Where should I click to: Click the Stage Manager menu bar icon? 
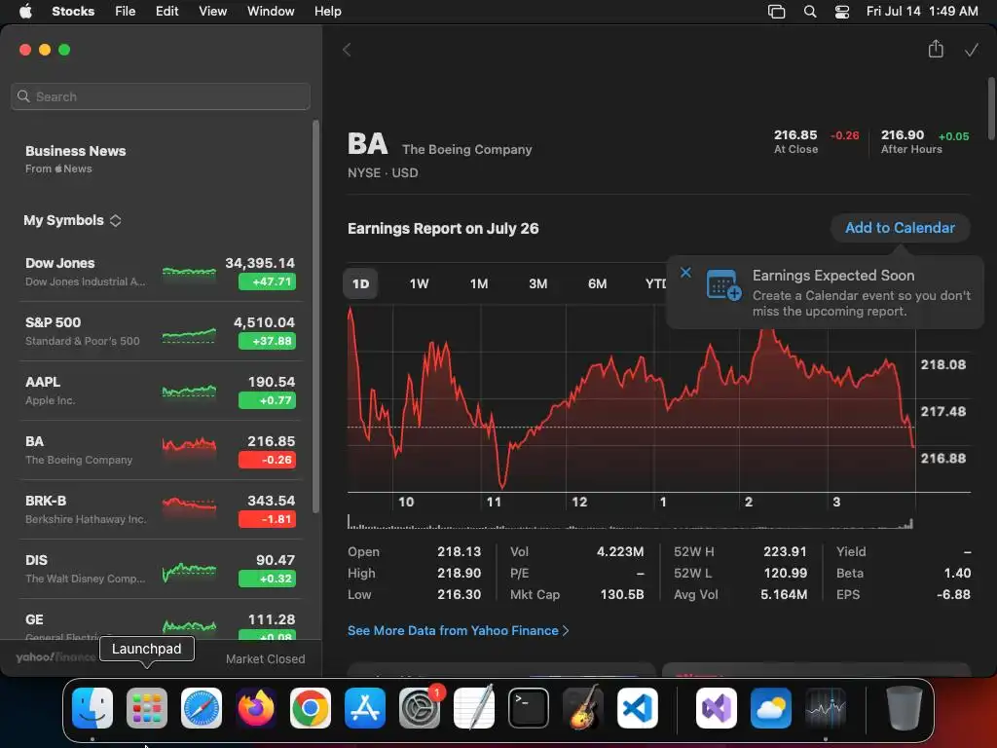click(x=776, y=12)
